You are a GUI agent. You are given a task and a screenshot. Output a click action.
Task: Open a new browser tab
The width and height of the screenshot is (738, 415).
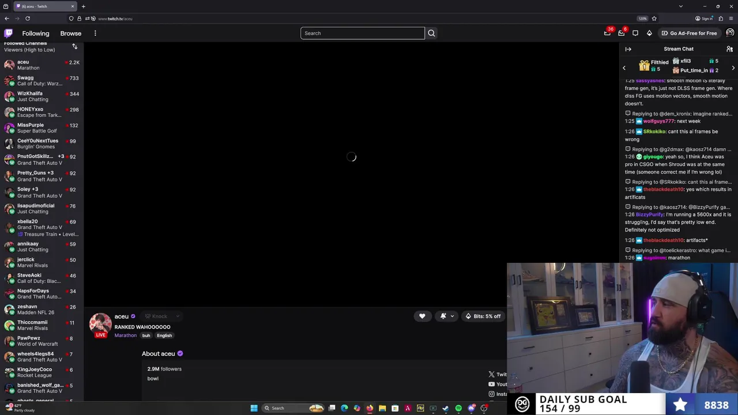(83, 6)
